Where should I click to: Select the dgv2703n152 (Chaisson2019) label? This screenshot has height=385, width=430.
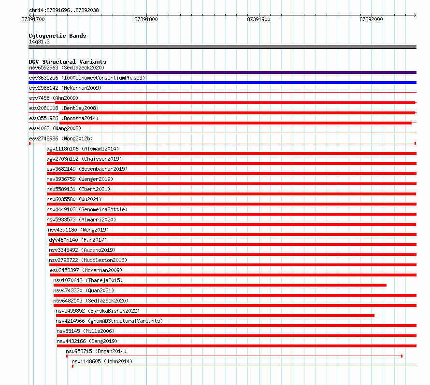84,159
